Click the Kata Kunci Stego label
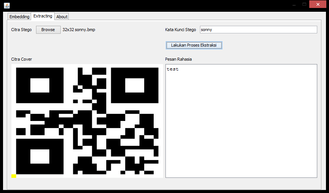Image resolution: width=329 pixels, height=193 pixels. tap(181, 30)
